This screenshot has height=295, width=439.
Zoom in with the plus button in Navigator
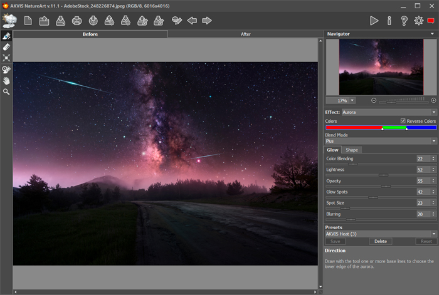(x=434, y=100)
